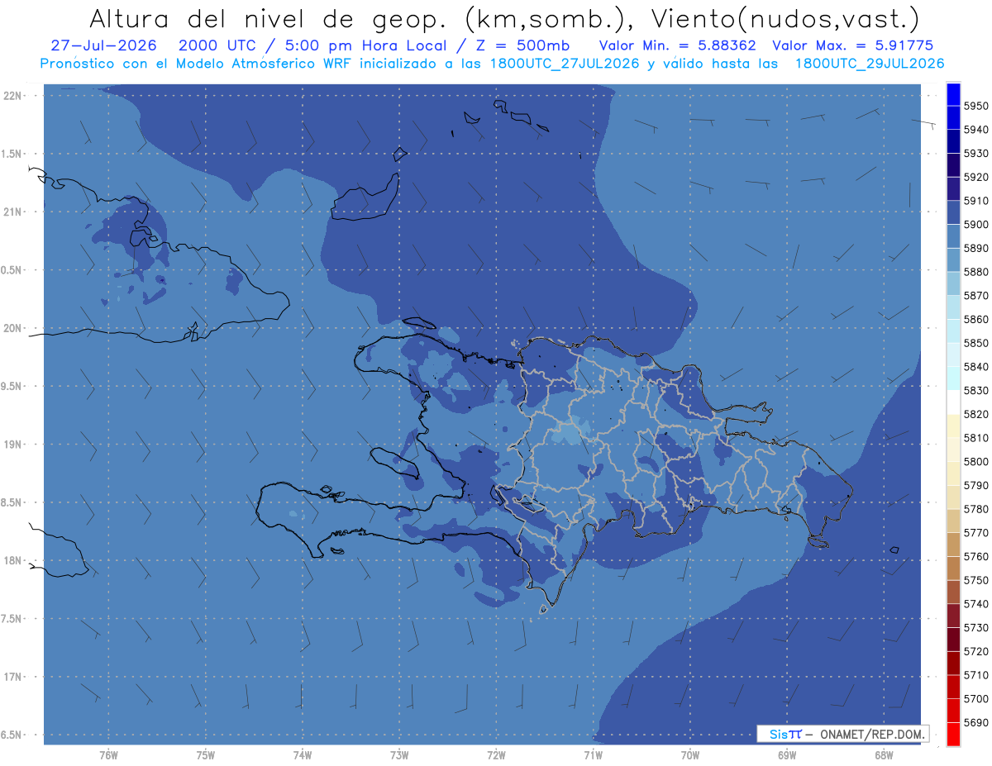Screen dimensions: 992x766
Task: Click the '19N' latitude label
Action: pyautogui.click(x=14, y=445)
